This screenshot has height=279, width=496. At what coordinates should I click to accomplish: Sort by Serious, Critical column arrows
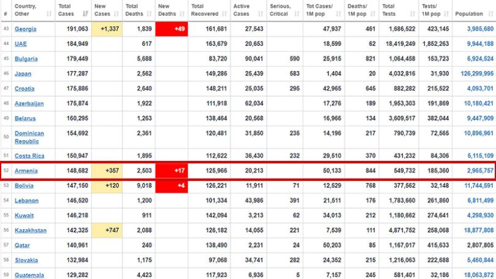click(x=297, y=13)
